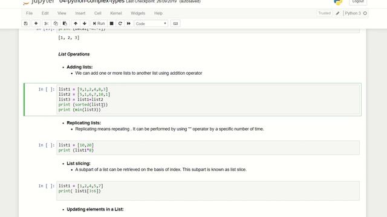Click inside the list1*8 replicating code cell
Image resolution: width=387 pixels, height=217 pixels.
[208, 148]
